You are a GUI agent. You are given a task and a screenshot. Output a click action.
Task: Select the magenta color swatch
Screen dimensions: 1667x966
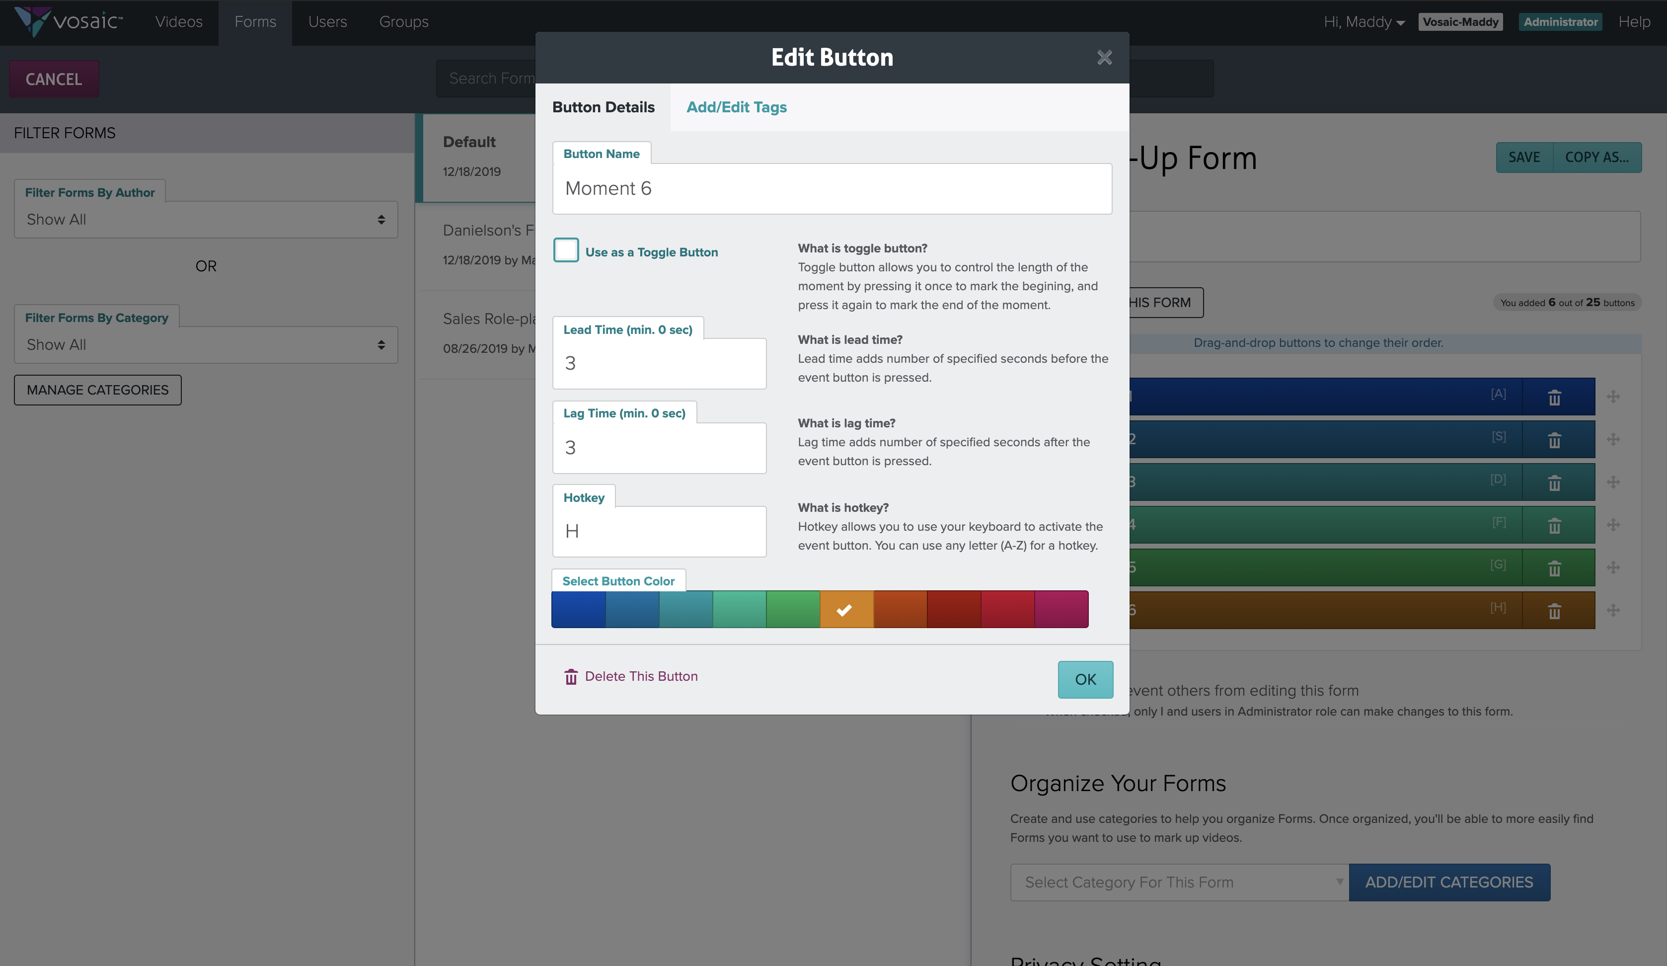point(1061,609)
